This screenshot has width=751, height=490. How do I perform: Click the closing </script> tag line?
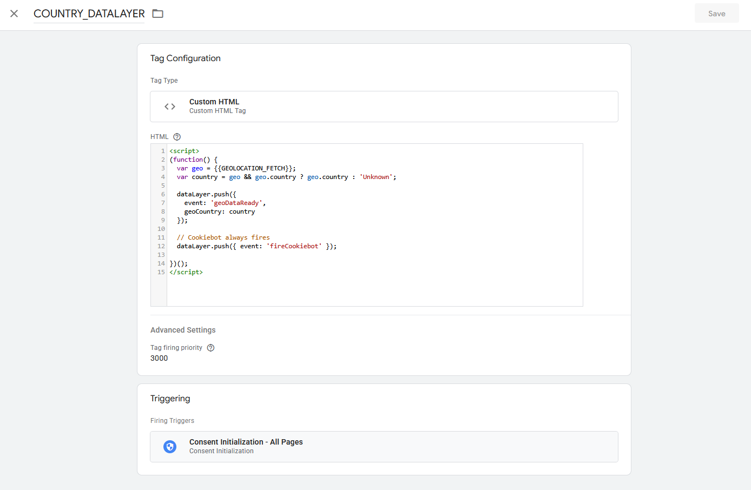pos(186,272)
